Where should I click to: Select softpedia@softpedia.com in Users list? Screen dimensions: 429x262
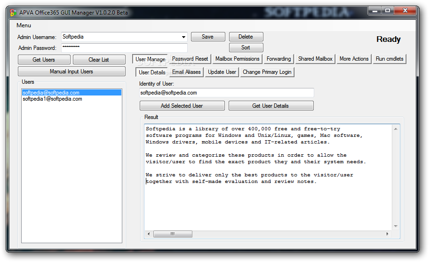(71, 93)
